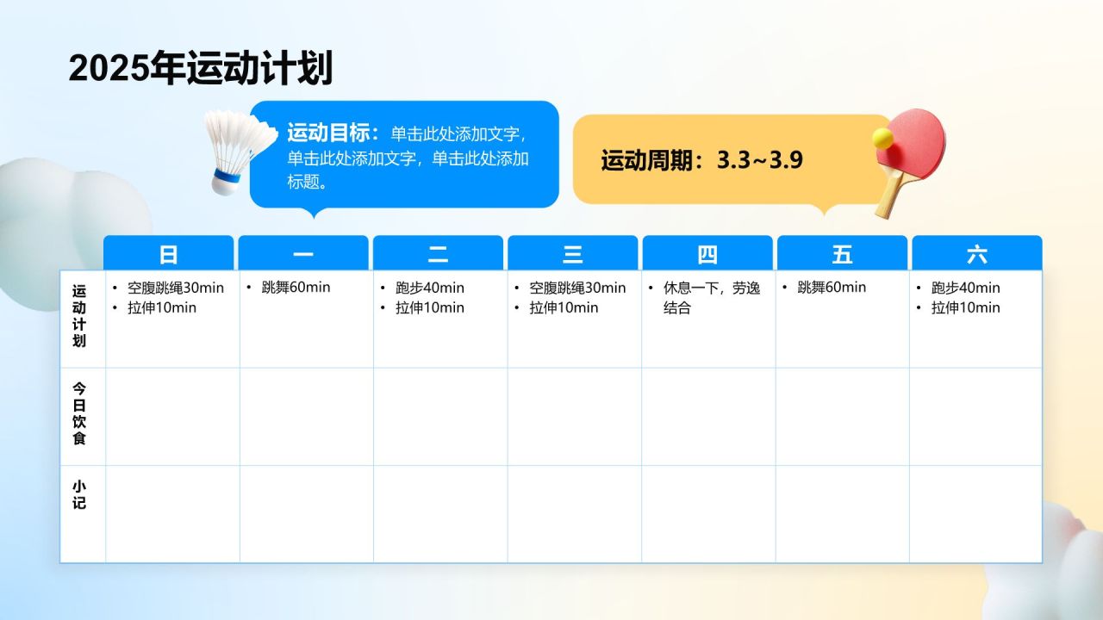Select the 五 column header
Image resolution: width=1103 pixels, height=620 pixels.
(x=842, y=253)
